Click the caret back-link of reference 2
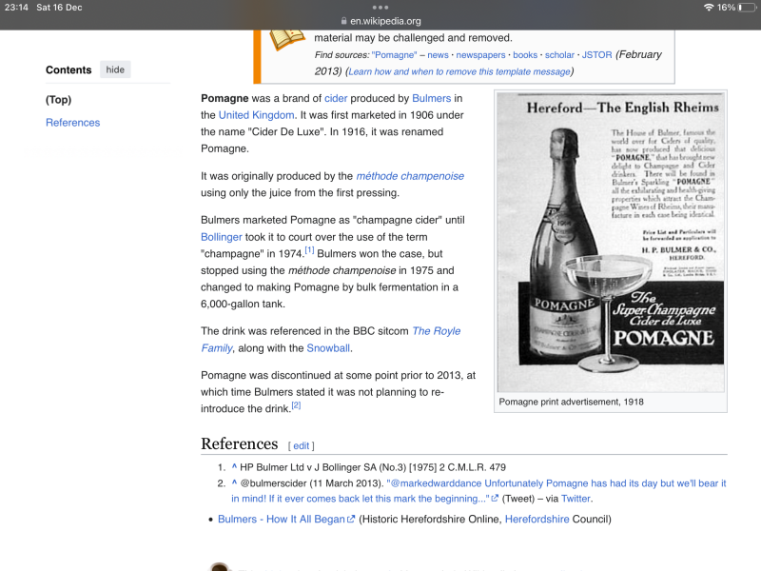This screenshot has height=571, width=761. pos(234,482)
